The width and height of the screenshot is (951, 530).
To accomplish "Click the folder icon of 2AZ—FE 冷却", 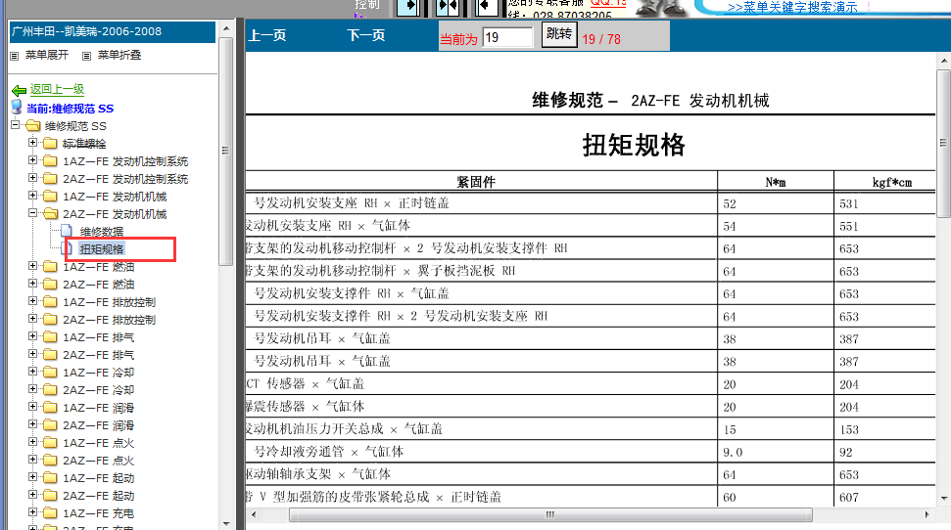I will [x=50, y=389].
